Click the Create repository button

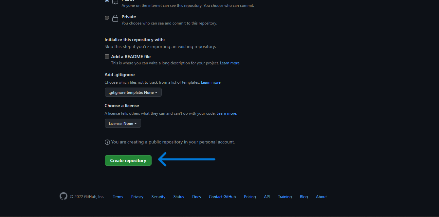(128, 160)
